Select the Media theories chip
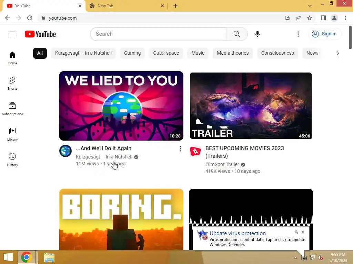Viewport: 353px width, 264px height. coord(233,53)
